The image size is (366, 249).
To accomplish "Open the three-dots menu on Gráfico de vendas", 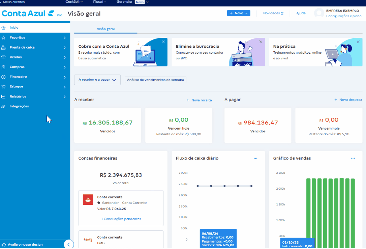I will (353, 158).
